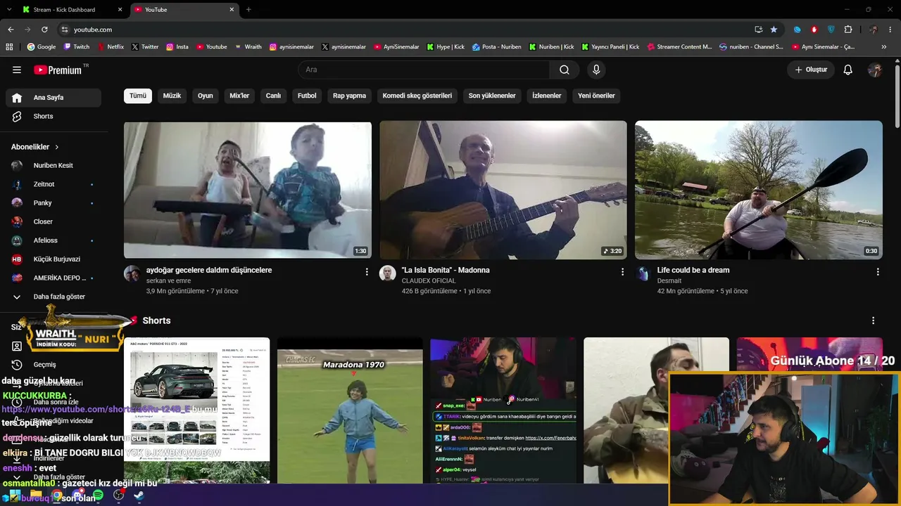Open Spotify from the taskbar
The width and height of the screenshot is (901, 506).
click(98, 495)
